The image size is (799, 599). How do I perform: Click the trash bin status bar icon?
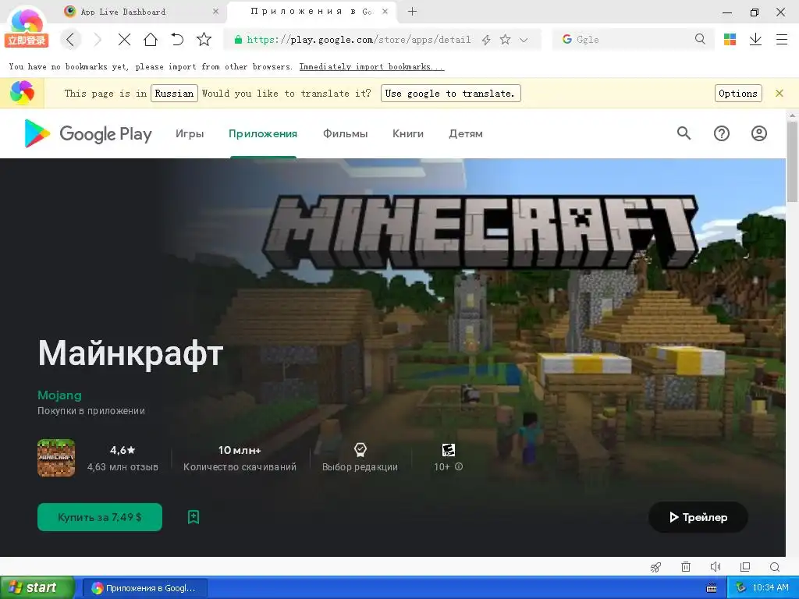pyautogui.click(x=686, y=567)
